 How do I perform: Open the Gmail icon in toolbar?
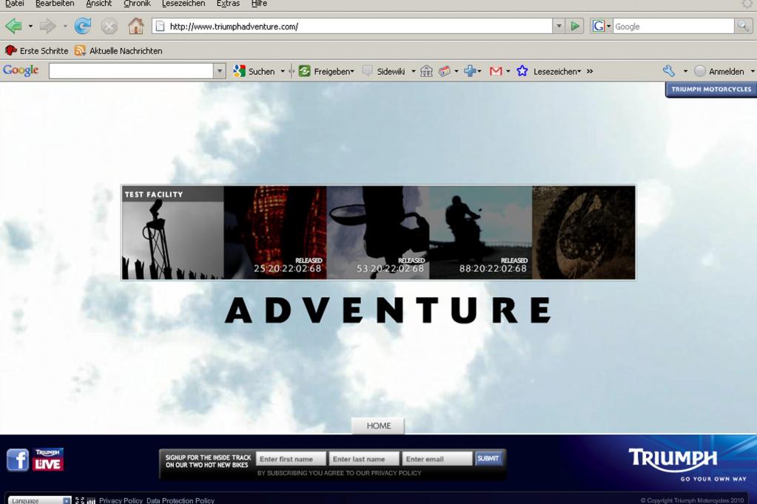(x=496, y=72)
